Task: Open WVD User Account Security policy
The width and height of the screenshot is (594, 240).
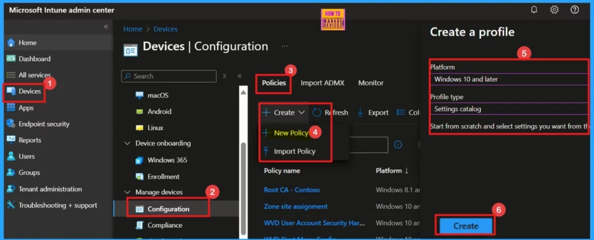Action: point(314,223)
